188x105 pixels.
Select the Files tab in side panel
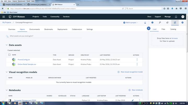click(x=163, y=29)
